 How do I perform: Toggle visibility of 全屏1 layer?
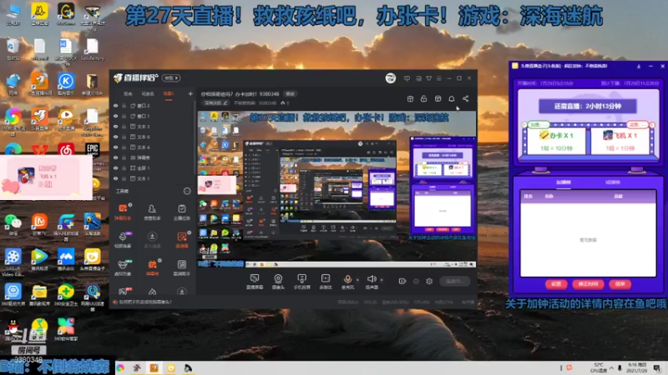[115, 168]
